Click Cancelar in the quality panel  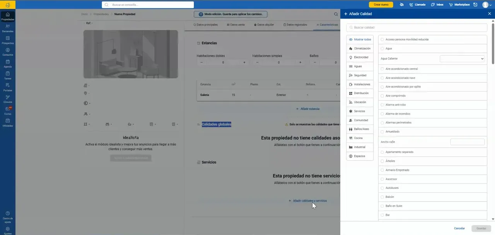(459, 228)
